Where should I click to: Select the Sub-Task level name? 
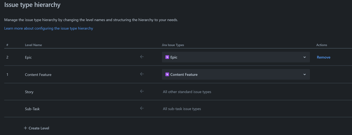point(32,109)
